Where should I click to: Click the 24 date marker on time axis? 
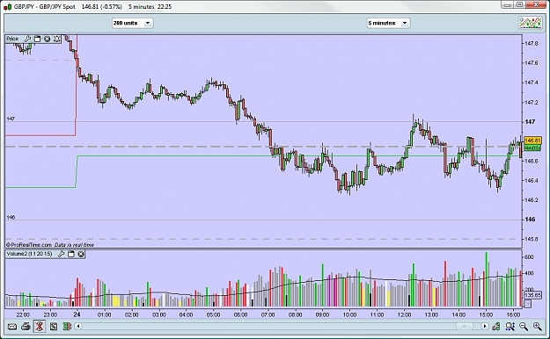click(77, 314)
